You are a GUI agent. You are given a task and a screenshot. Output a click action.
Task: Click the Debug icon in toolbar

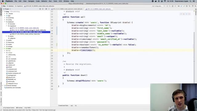coord(167,6)
